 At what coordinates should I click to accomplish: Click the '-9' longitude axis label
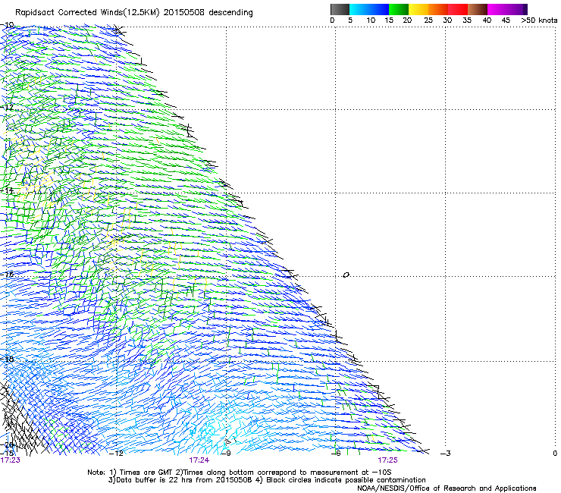[227, 454]
